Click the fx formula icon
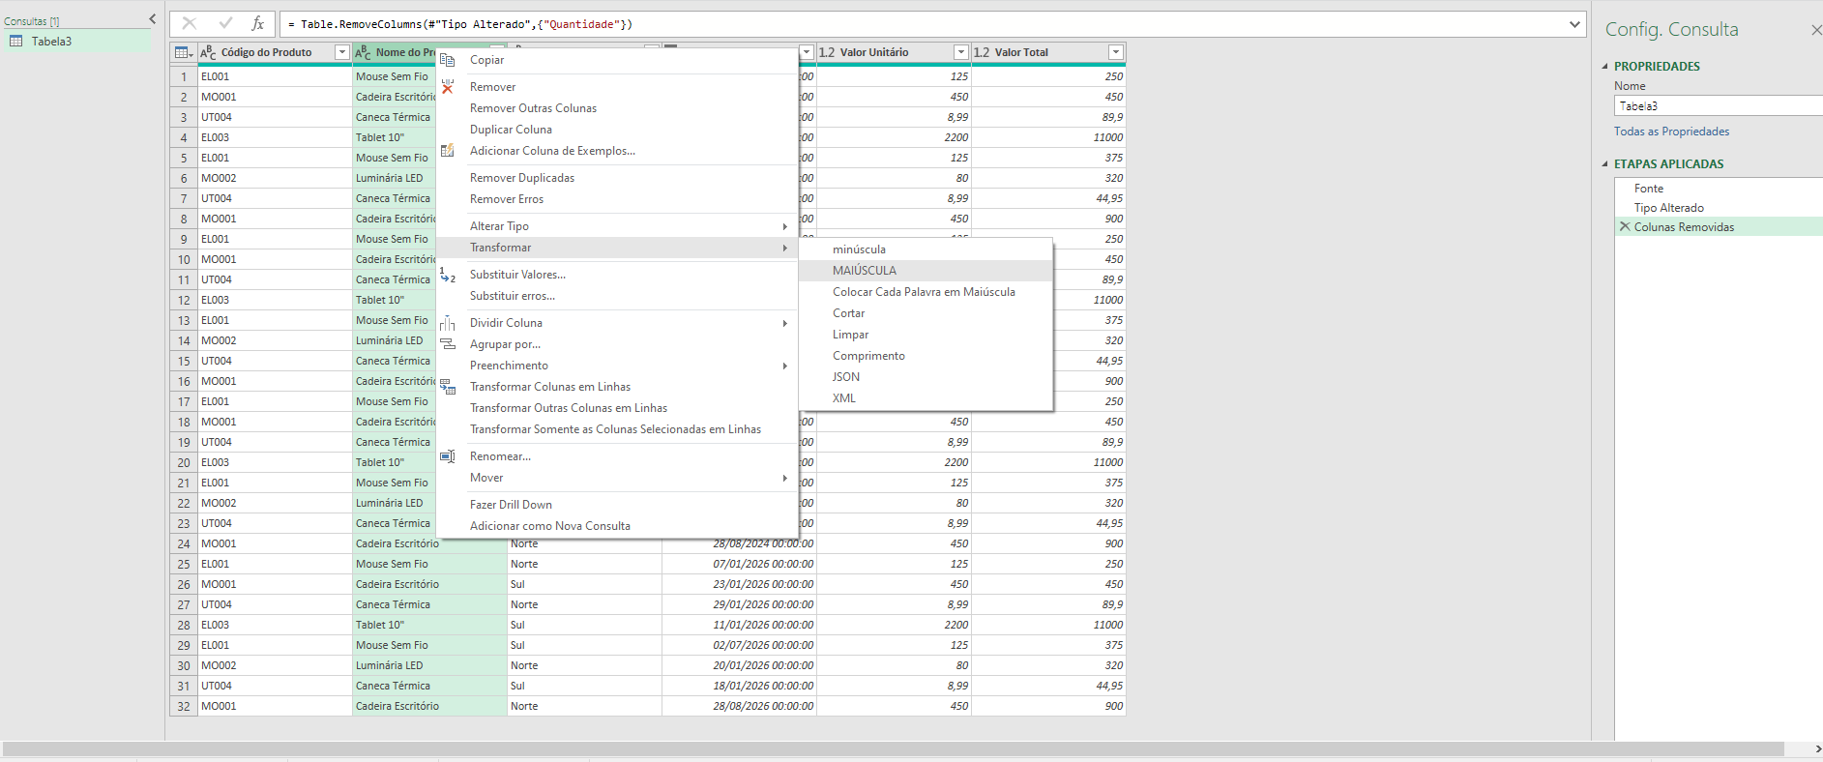This screenshot has height=762, width=1823. pyautogui.click(x=257, y=24)
